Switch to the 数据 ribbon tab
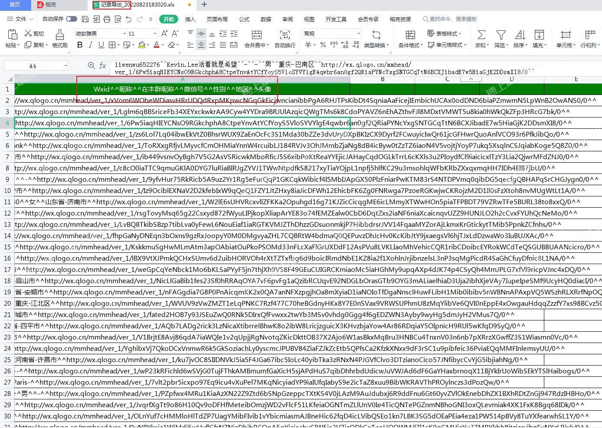602x428 pixels. (x=266, y=19)
